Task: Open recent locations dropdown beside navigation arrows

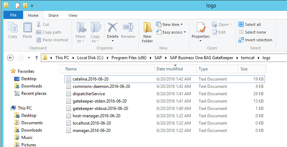Action: (x=29, y=58)
